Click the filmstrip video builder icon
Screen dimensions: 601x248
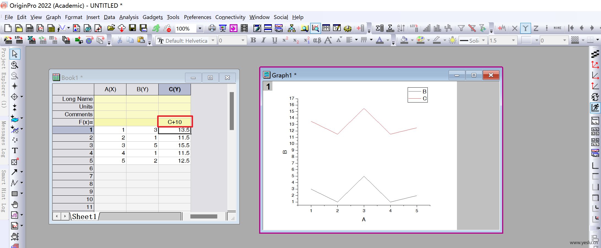coord(244,28)
